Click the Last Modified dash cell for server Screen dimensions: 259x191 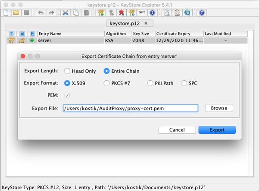click(225, 41)
